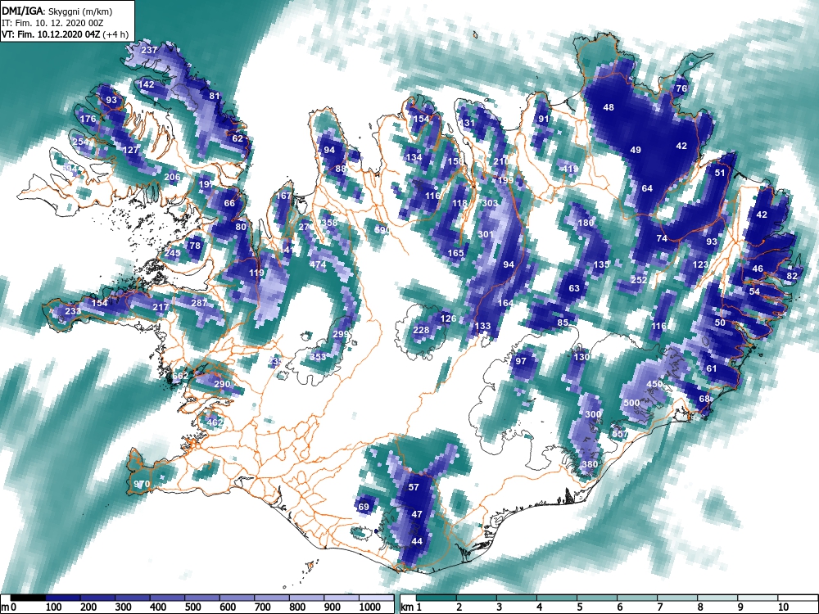
Task: Click the map value 290
Action: (x=222, y=384)
